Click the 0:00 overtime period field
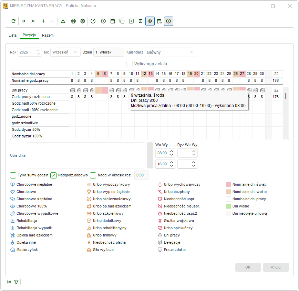 [141, 175]
